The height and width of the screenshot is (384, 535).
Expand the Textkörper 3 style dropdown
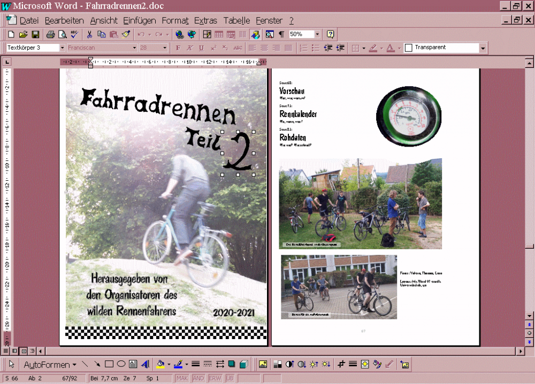(x=62, y=48)
